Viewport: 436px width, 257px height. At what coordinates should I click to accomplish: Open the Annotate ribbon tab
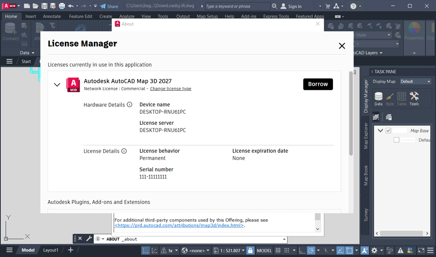[52, 16]
